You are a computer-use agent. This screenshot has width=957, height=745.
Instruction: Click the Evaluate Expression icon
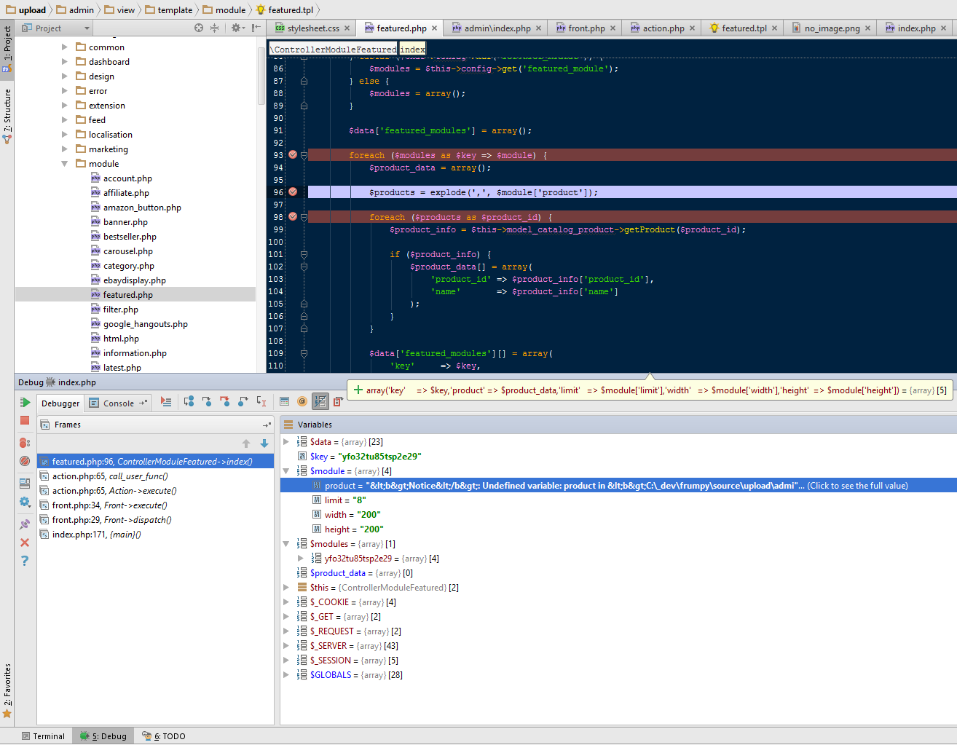click(285, 402)
